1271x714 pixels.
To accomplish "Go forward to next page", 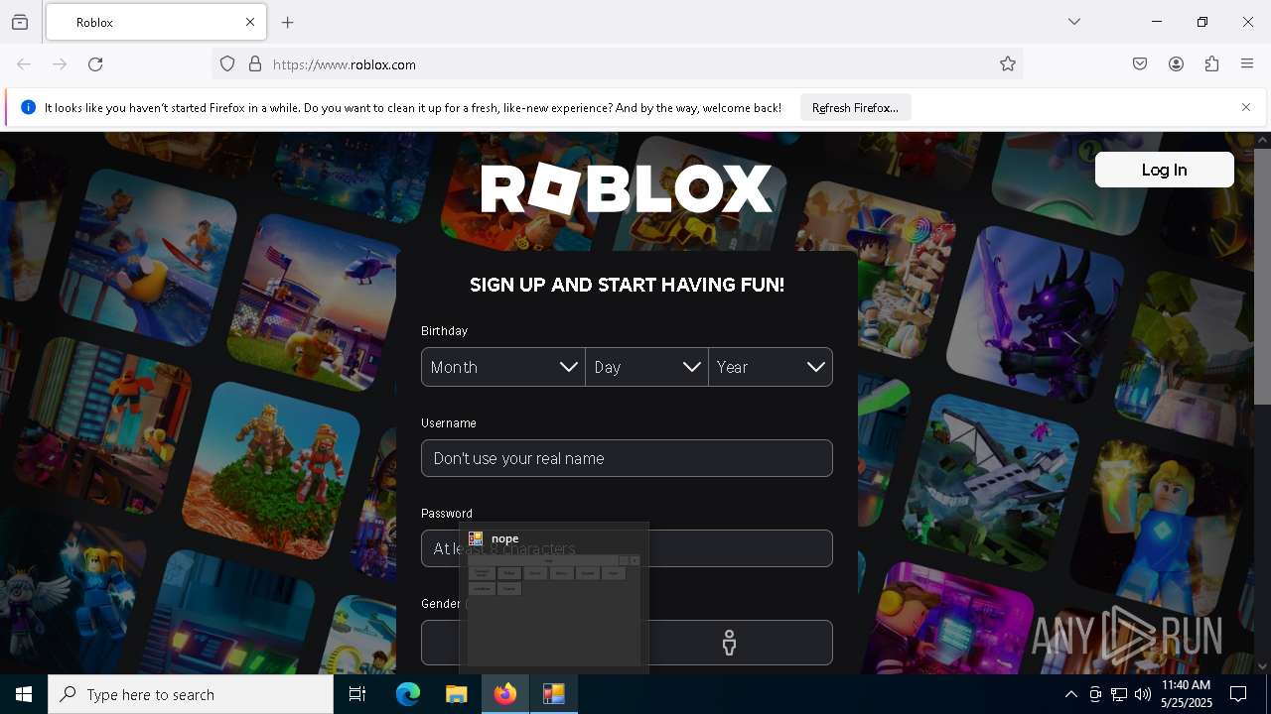I will tap(60, 64).
